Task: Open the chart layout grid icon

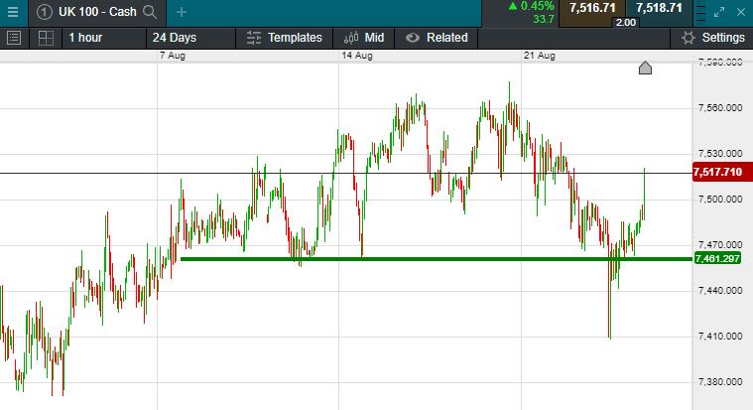Action: pyautogui.click(x=46, y=38)
